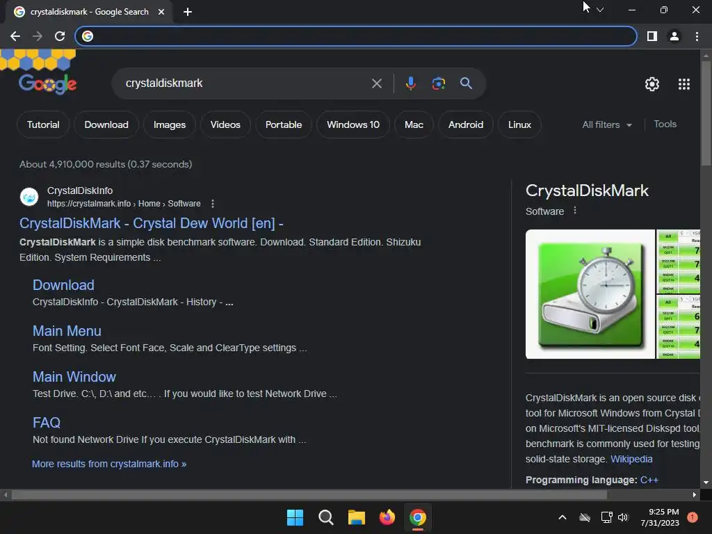Image resolution: width=712 pixels, height=534 pixels.
Task: Open Google quick settings gear
Action: [x=652, y=84]
